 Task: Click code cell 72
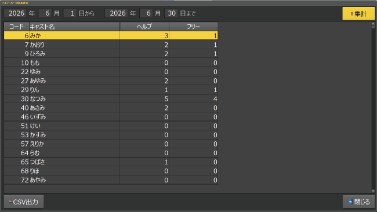click(x=17, y=180)
